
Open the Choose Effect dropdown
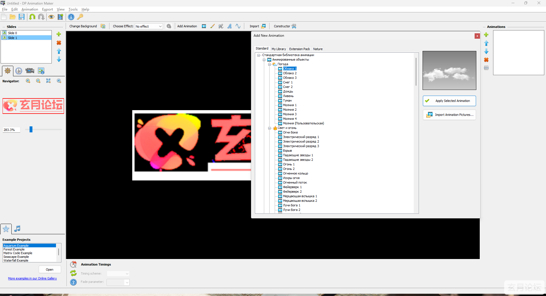pyautogui.click(x=149, y=26)
